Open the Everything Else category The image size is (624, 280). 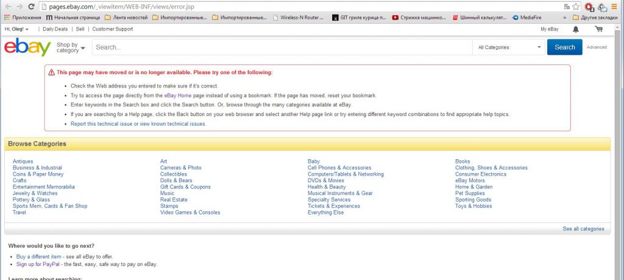pyautogui.click(x=325, y=213)
